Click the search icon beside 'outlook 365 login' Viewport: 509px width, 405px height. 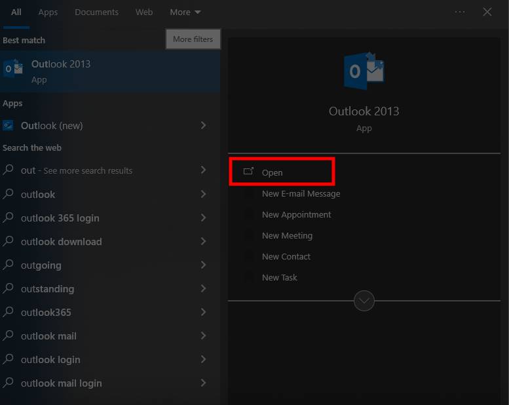click(x=8, y=218)
